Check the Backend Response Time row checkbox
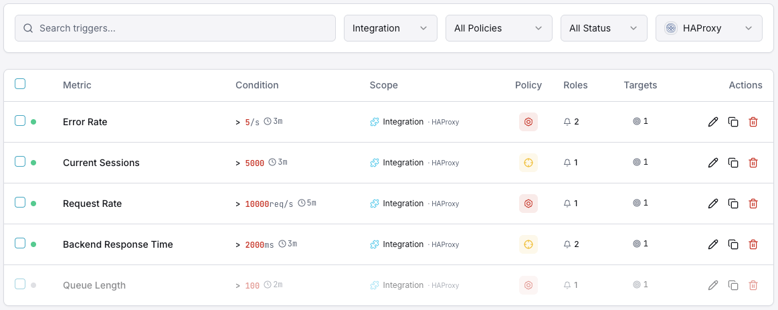 [x=20, y=243]
